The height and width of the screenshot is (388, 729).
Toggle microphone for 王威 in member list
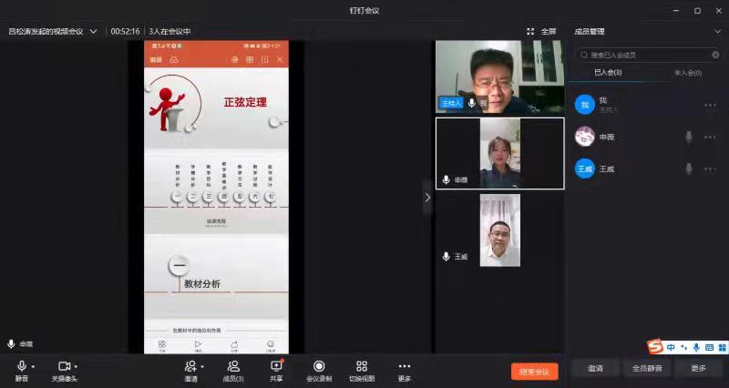(689, 168)
